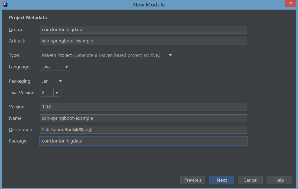Go back with the Previous button
This screenshot has height=189, width=298.
coord(193,180)
